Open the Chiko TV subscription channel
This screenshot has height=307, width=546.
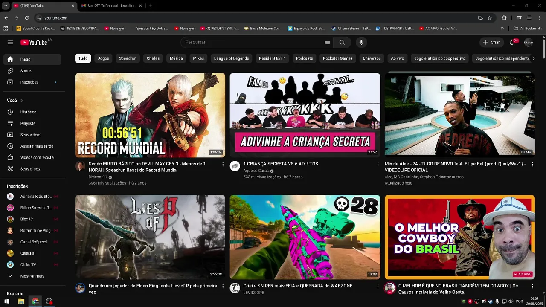coord(32,265)
